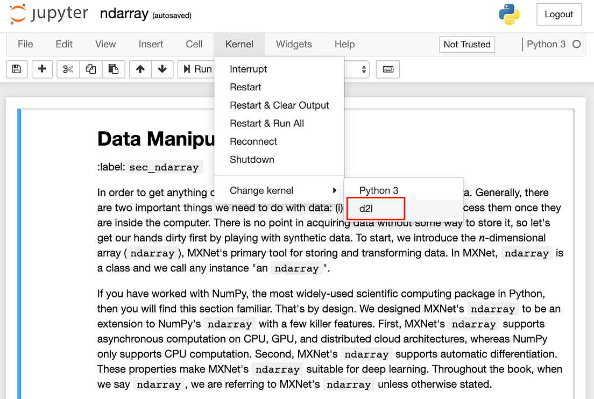Insert a new cell with the plus icon
The width and height of the screenshot is (594, 399).
[42, 69]
